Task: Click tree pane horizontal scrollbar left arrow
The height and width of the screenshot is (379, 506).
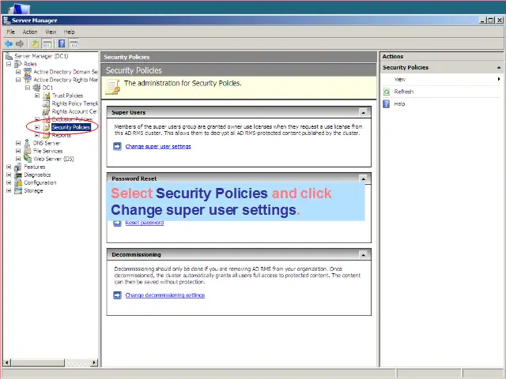Action: pyautogui.click(x=6, y=362)
